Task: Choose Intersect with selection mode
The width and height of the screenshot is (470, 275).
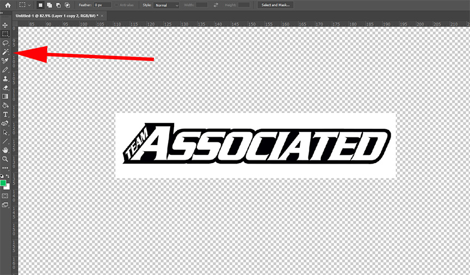Action: (67, 5)
